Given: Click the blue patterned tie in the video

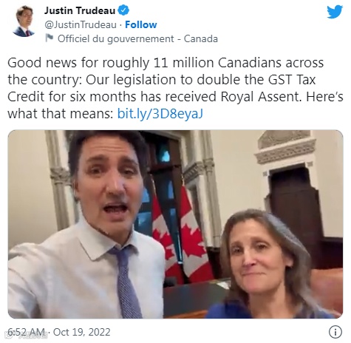Looking at the screenshot, I should point(126,281).
